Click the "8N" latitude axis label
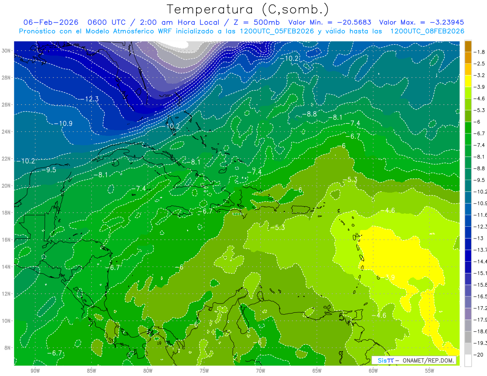This screenshot has width=487, height=376. click(8, 348)
